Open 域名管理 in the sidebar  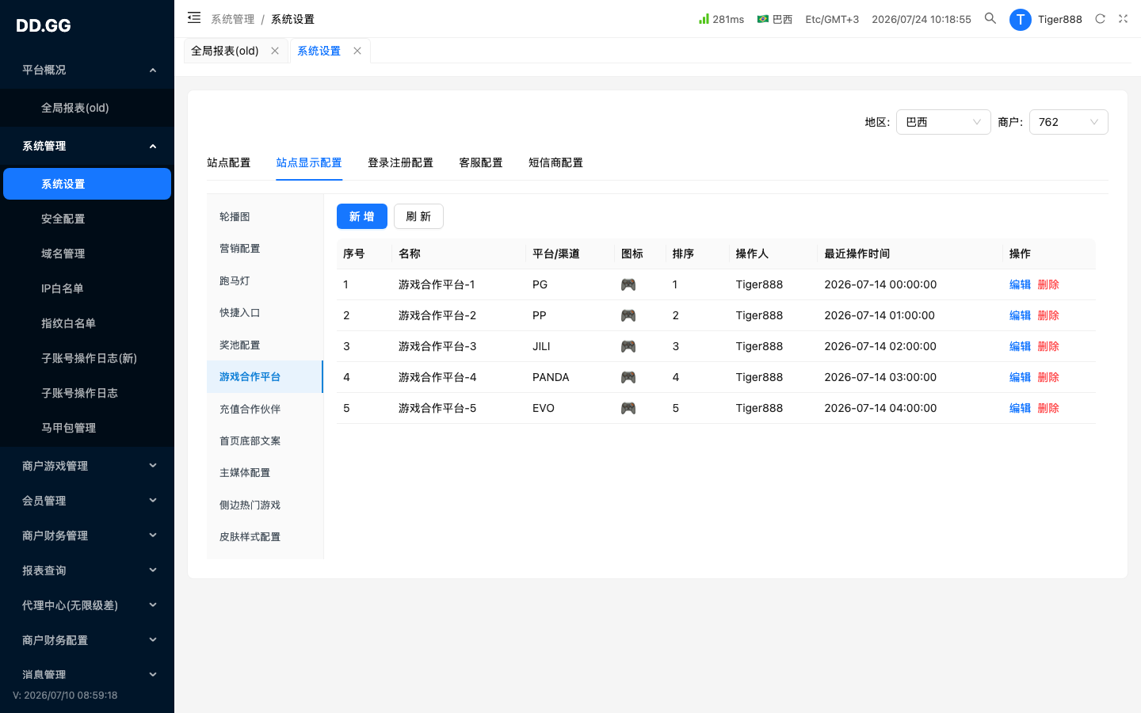pos(87,254)
